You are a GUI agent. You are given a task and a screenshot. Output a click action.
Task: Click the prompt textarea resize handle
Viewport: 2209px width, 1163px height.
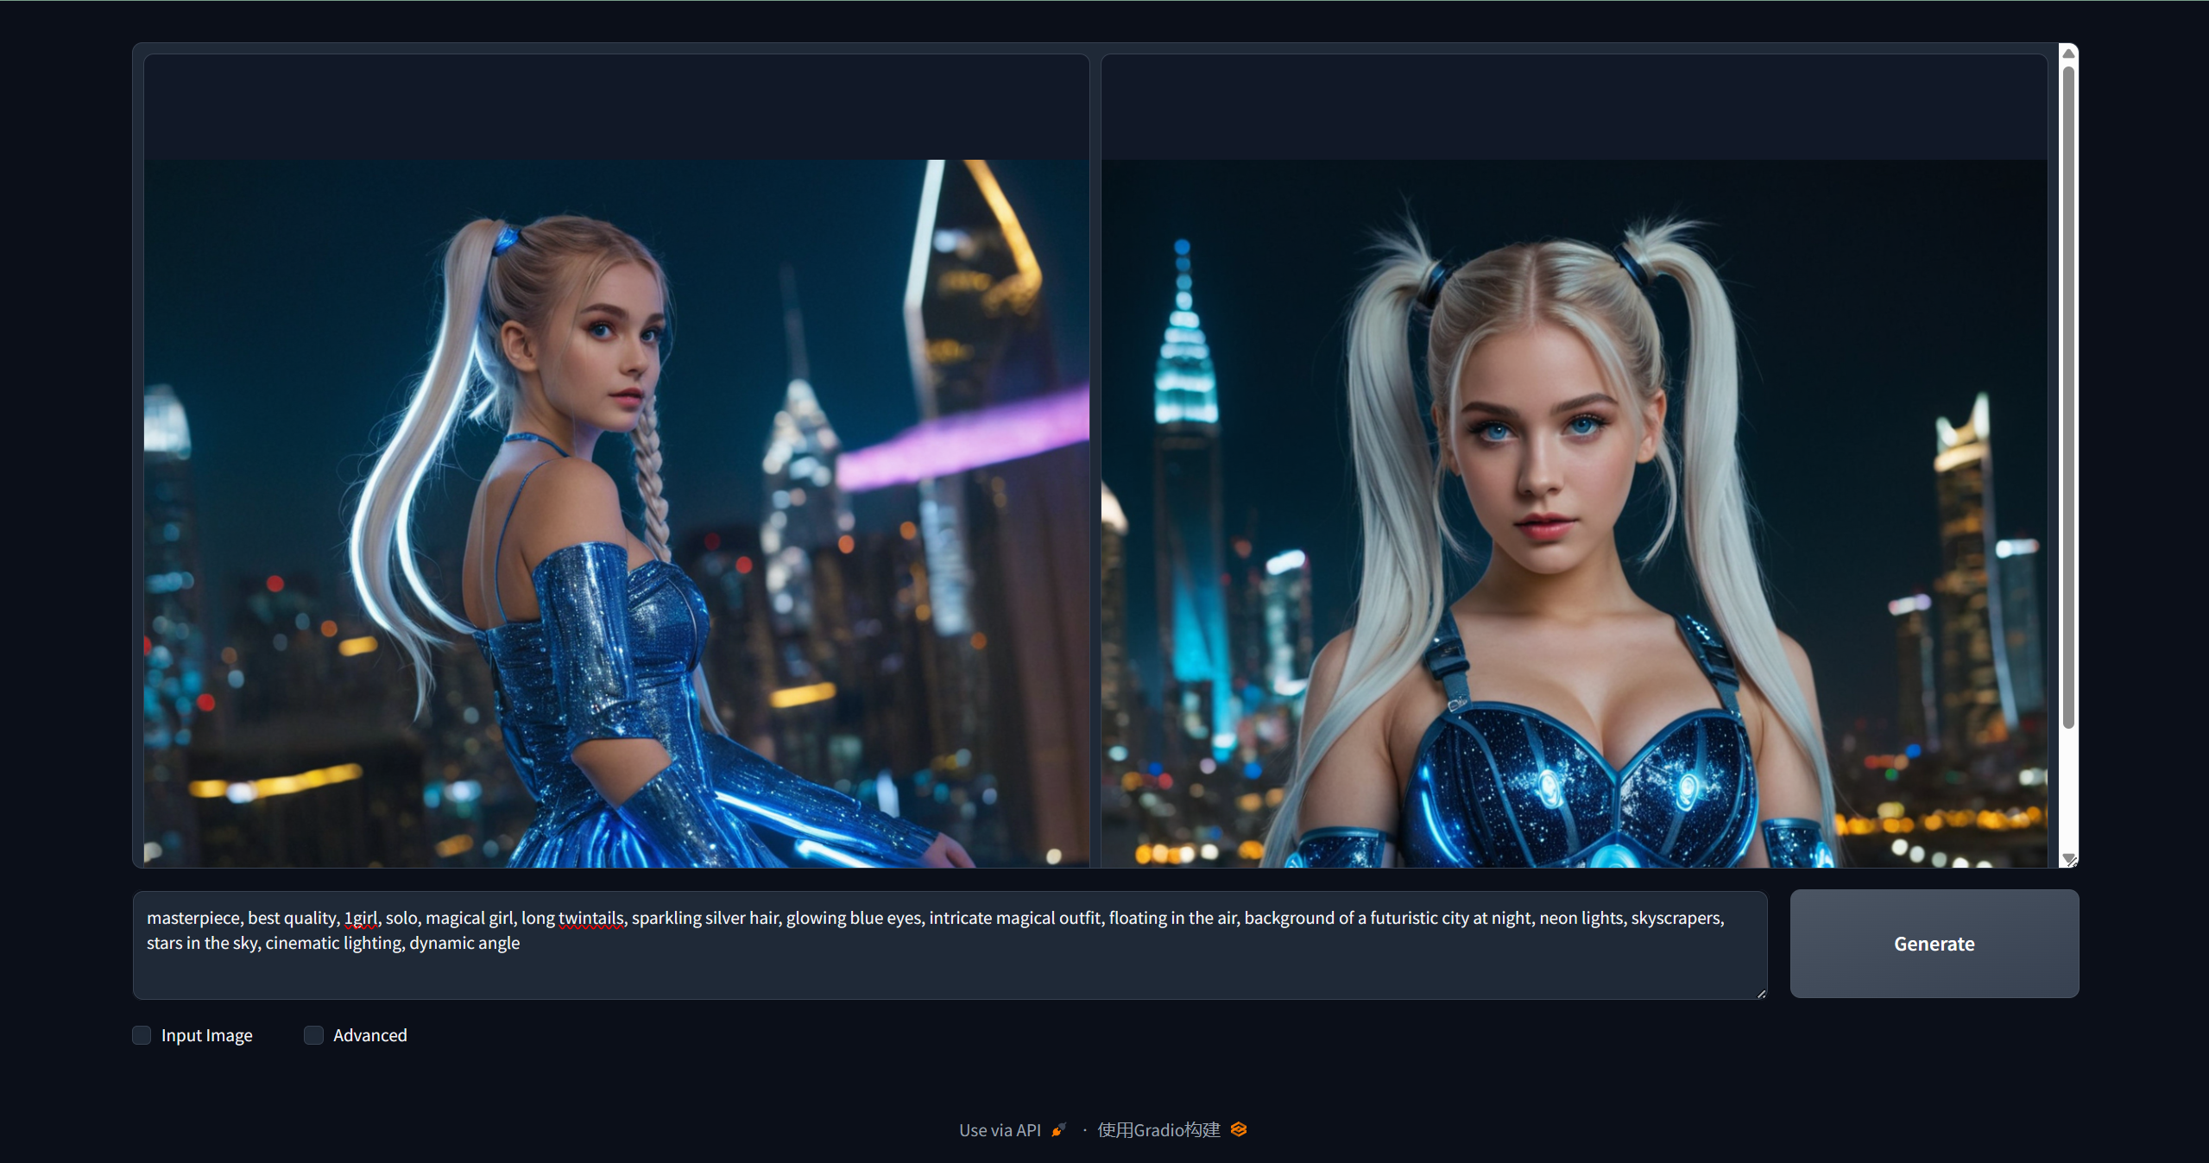coord(1761,994)
